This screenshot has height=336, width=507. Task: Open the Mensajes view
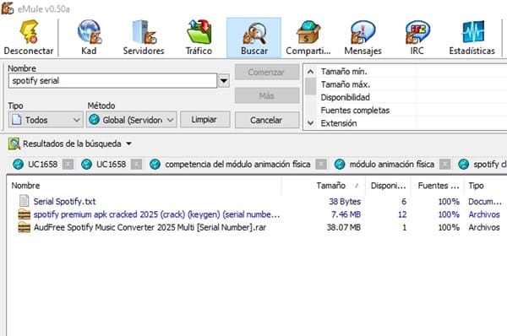click(x=363, y=37)
